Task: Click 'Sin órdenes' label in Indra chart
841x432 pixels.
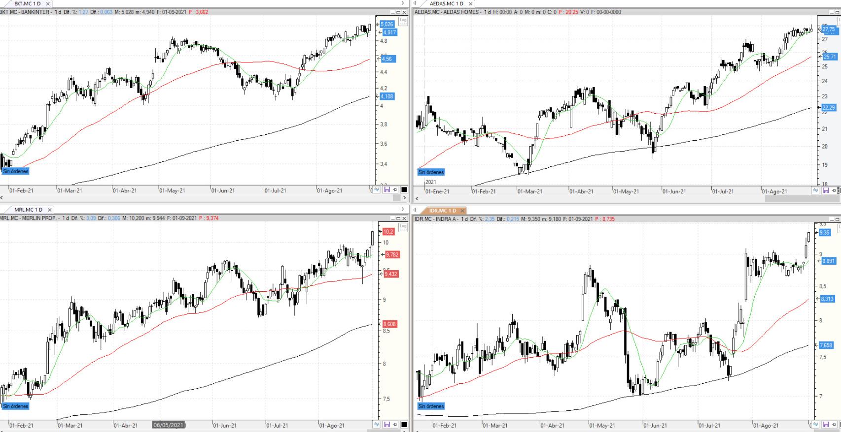Action: [431, 406]
